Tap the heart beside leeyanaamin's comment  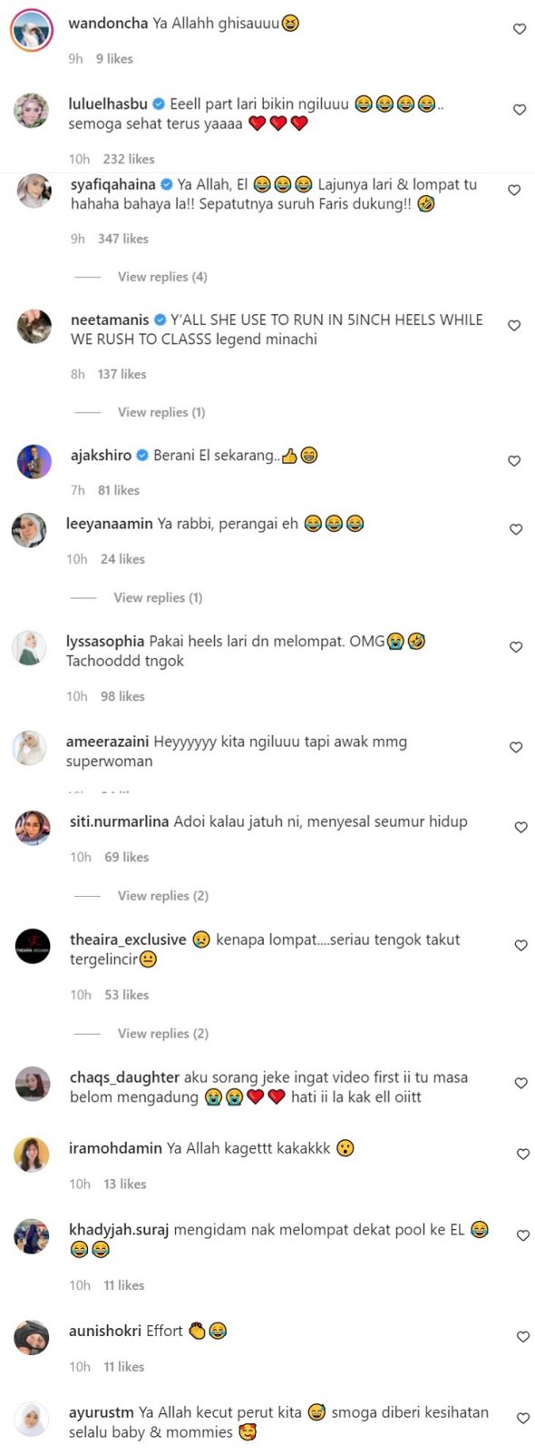pos(516,529)
